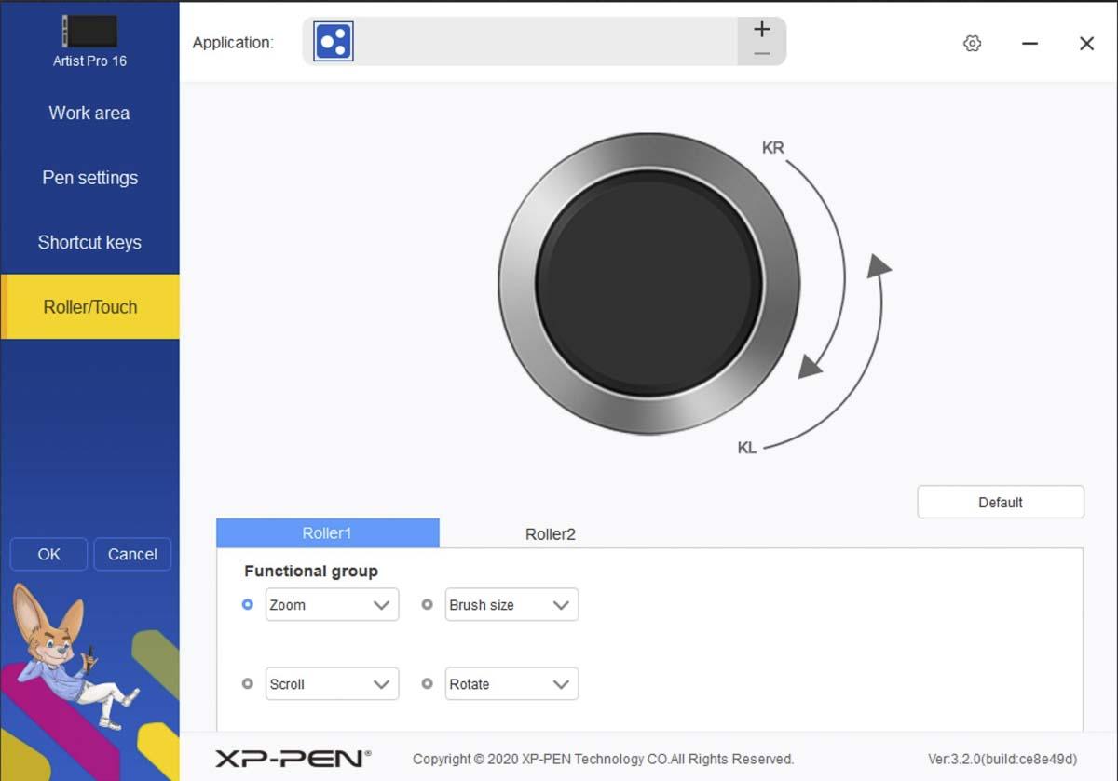Click the Application: label
This screenshot has height=781, width=1118.
pyautogui.click(x=233, y=42)
